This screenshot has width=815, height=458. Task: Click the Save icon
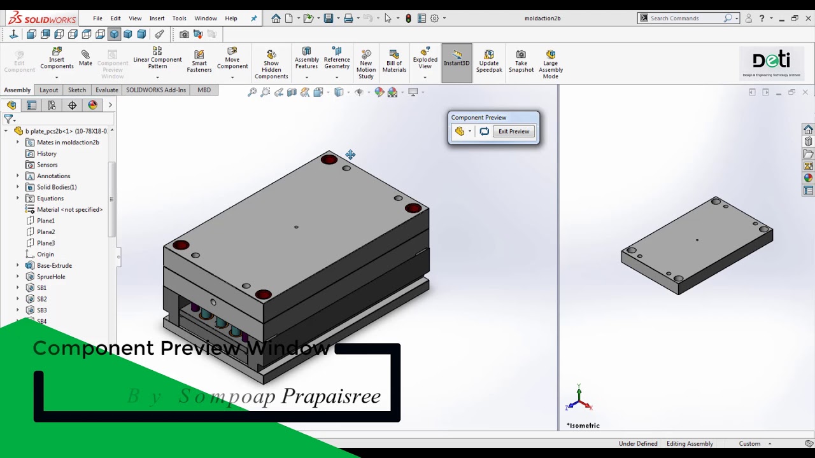pos(329,18)
